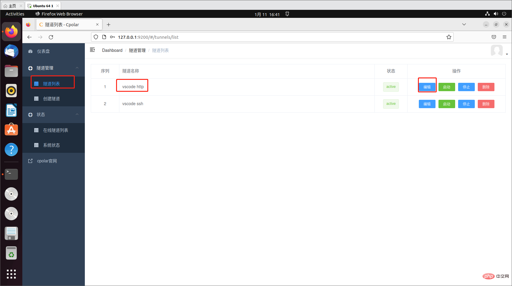
Task: Switch to the Ubuntu 64 1 VM tab
Action: (43, 6)
